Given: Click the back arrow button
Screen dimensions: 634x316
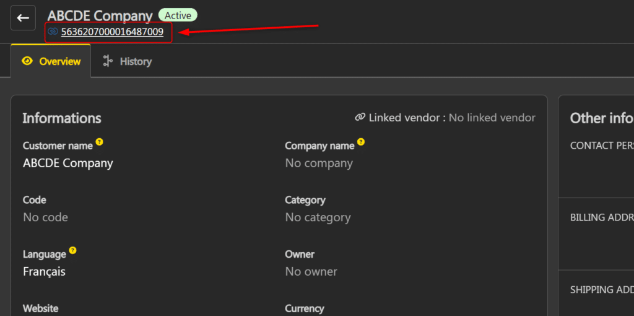Looking at the screenshot, I should [23, 18].
